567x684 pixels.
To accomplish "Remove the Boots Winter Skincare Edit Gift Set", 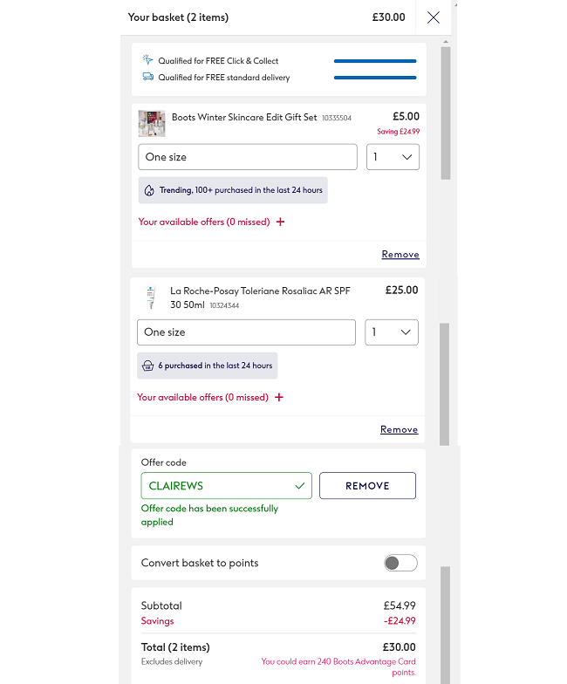I will point(400,255).
